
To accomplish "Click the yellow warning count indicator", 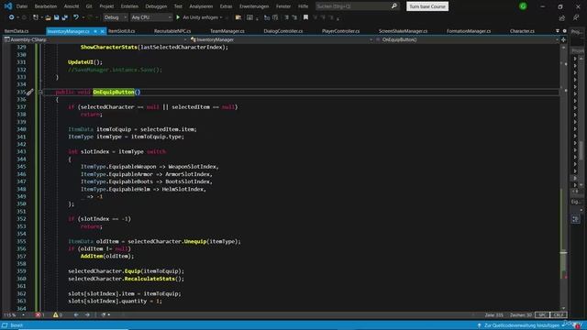I will [x=57, y=315].
